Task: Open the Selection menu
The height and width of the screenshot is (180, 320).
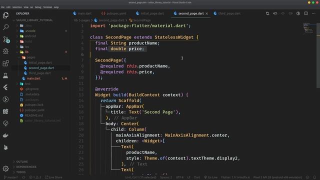Action: point(17,7)
